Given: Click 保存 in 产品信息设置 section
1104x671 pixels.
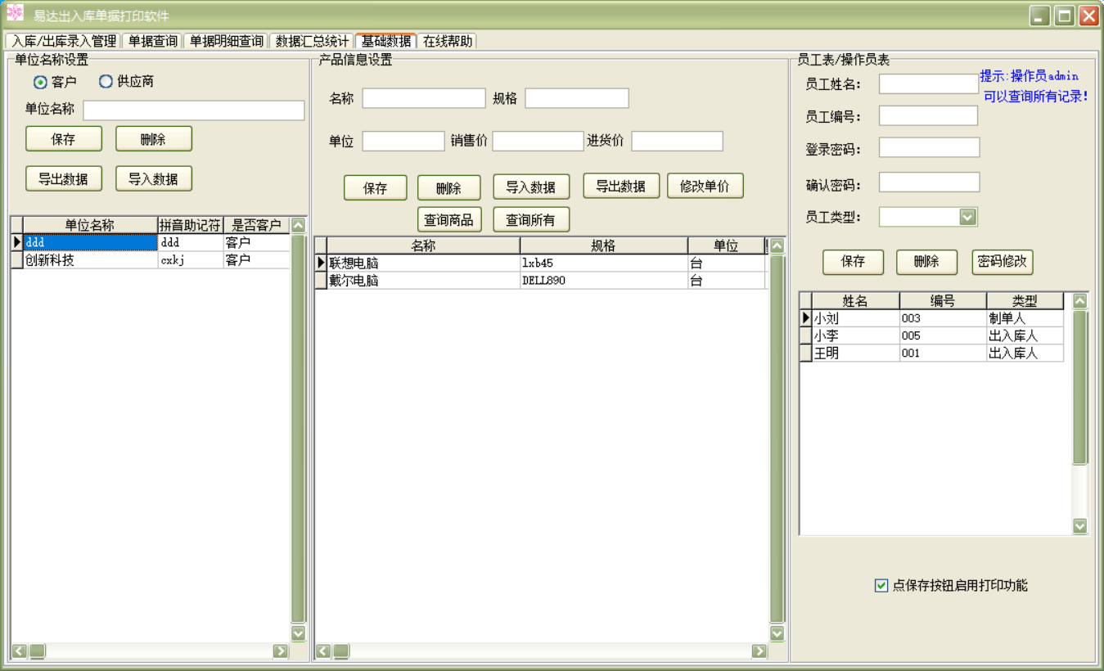Looking at the screenshot, I should tap(376, 187).
